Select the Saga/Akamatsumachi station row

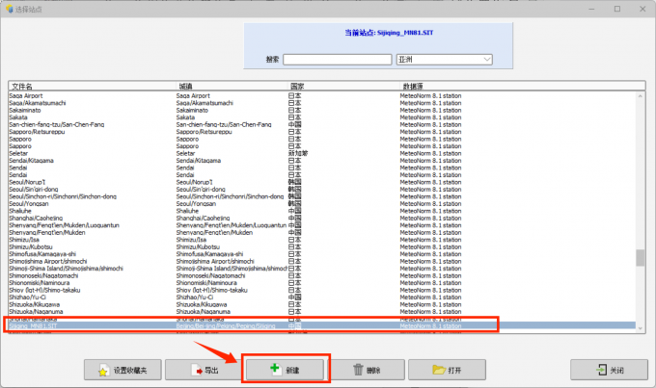coord(322,103)
